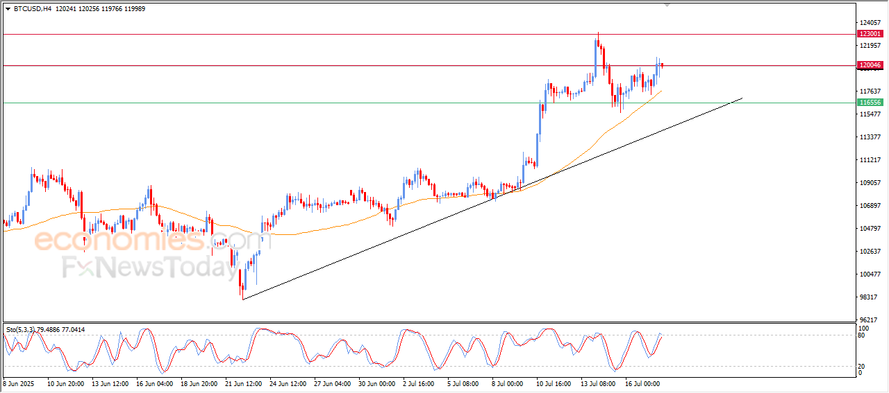Open the small arrow menu before BTCUSD,H4

pyautogui.click(x=8, y=9)
